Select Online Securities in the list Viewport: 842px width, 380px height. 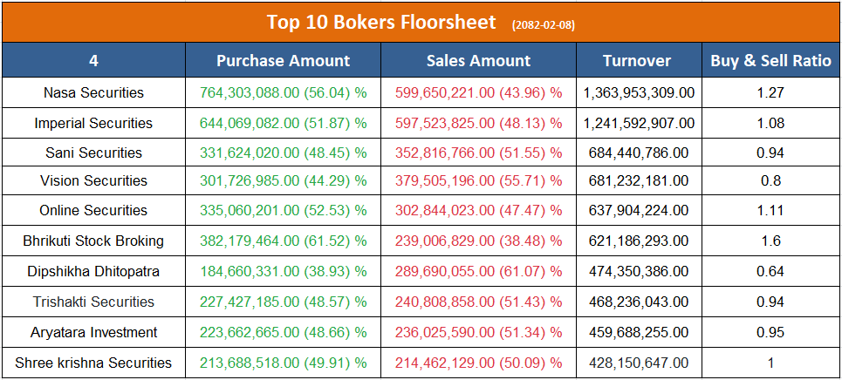click(93, 211)
